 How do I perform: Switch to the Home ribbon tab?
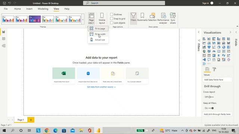coord(18,9)
